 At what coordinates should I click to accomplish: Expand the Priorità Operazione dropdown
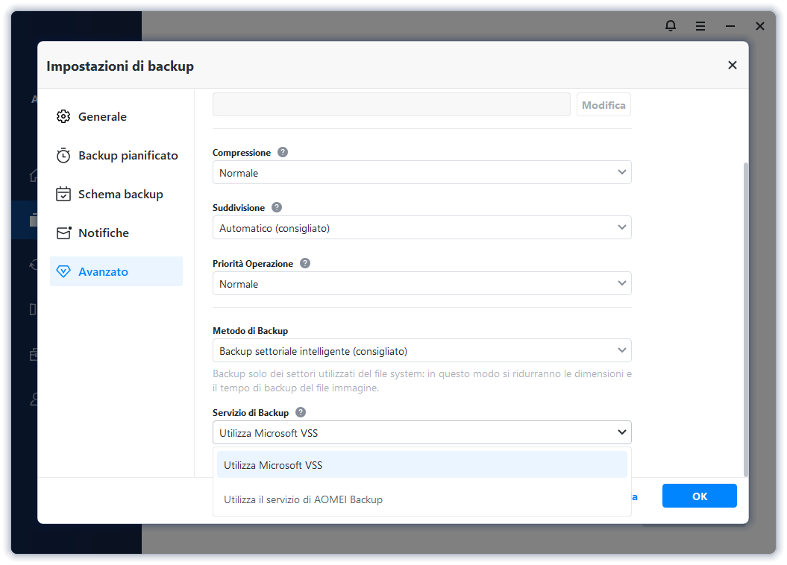(421, 284)
